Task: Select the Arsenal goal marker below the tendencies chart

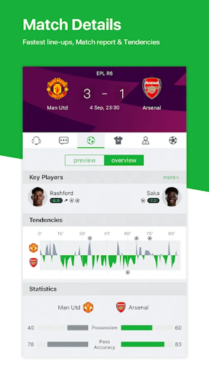Action: (128, 272)
